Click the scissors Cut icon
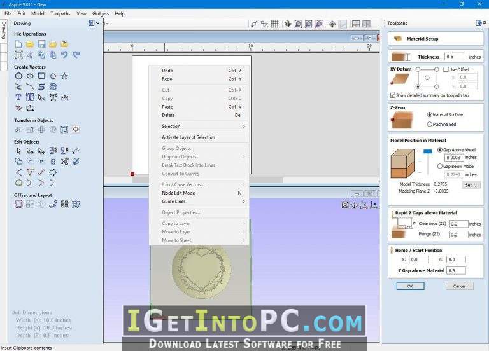The width and height of the screenshot is (489, 351). (30, 55)
